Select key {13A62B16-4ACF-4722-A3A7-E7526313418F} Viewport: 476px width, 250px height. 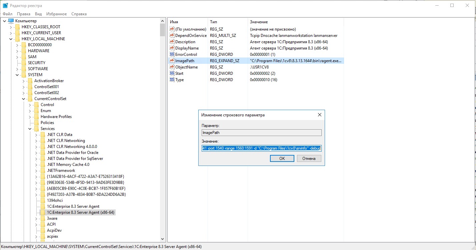[x=86, y=177]
